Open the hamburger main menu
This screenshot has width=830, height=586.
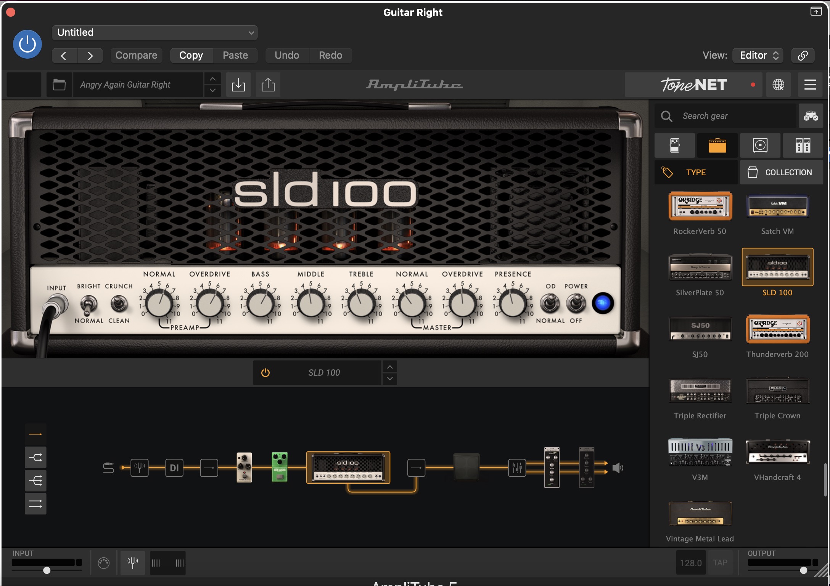tap(810, 85)
